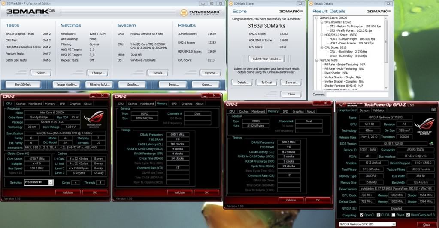Click scroll up arrow in Result Details

pos(386,18)
